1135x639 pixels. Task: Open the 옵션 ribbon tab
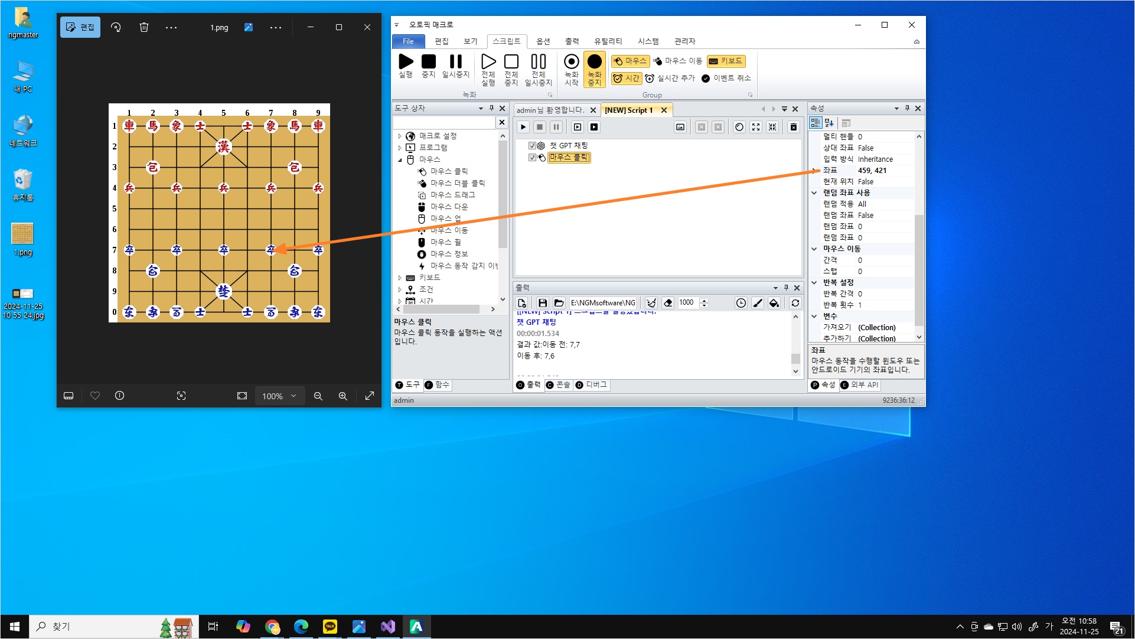(543, 41)
